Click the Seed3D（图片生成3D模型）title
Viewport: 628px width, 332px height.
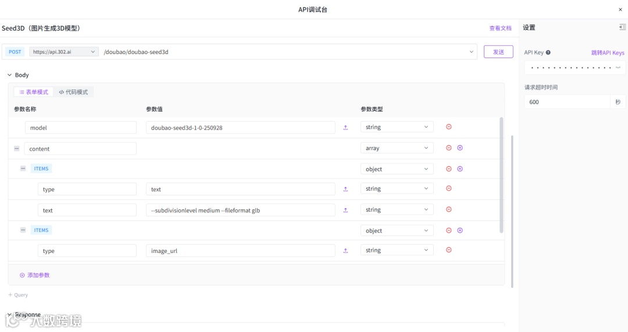pos(42,28)
